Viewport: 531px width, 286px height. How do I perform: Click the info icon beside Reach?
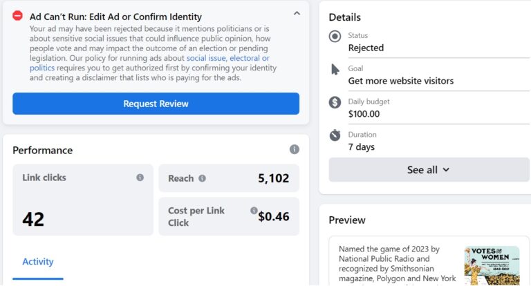point(202,178)
